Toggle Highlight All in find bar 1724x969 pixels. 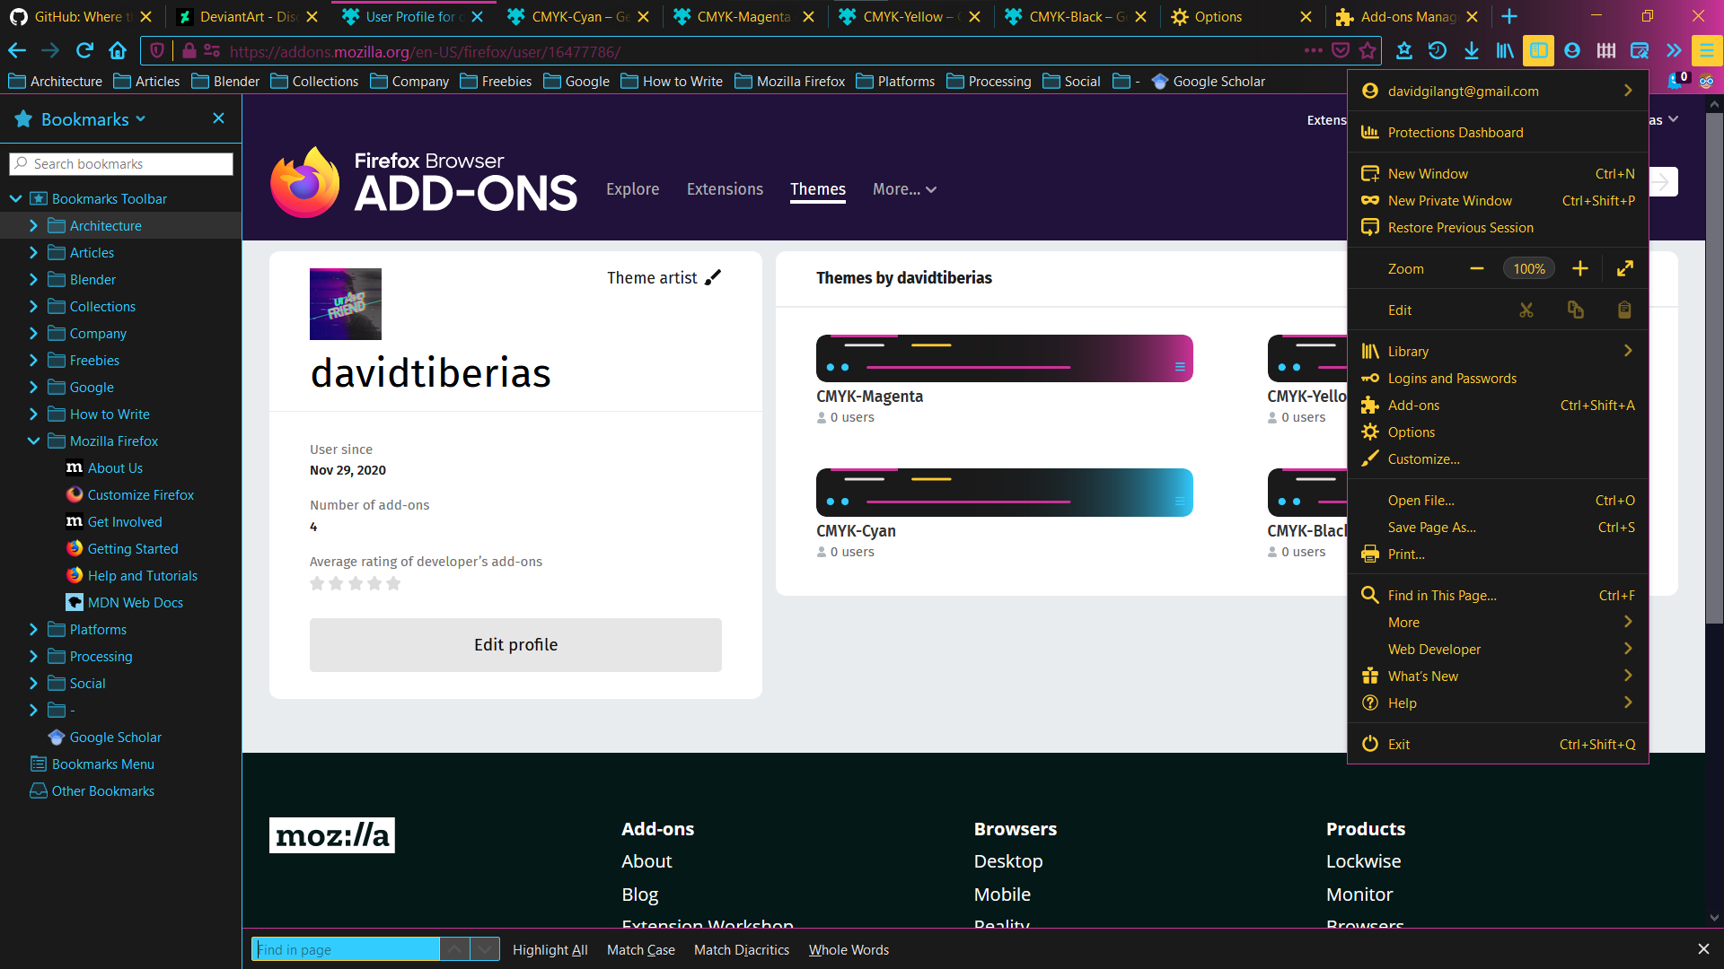coord(550,949)
